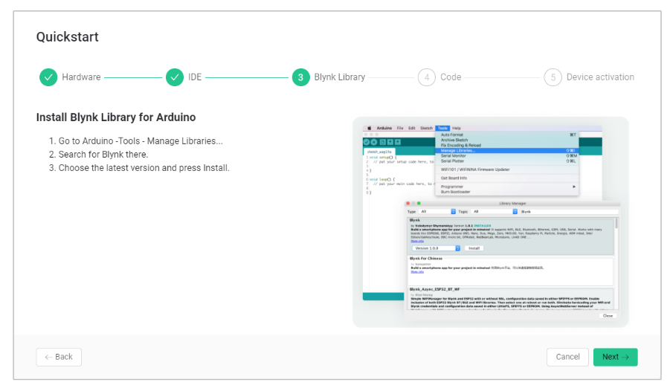Open the Blynk Library step label
This screenshot has height=388, width=670.
(340, 77)
